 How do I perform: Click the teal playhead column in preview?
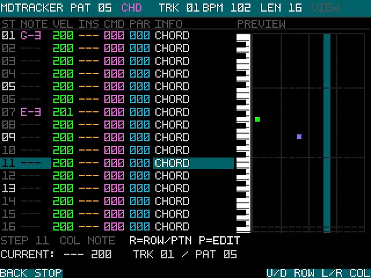click(x=327, y=133)
